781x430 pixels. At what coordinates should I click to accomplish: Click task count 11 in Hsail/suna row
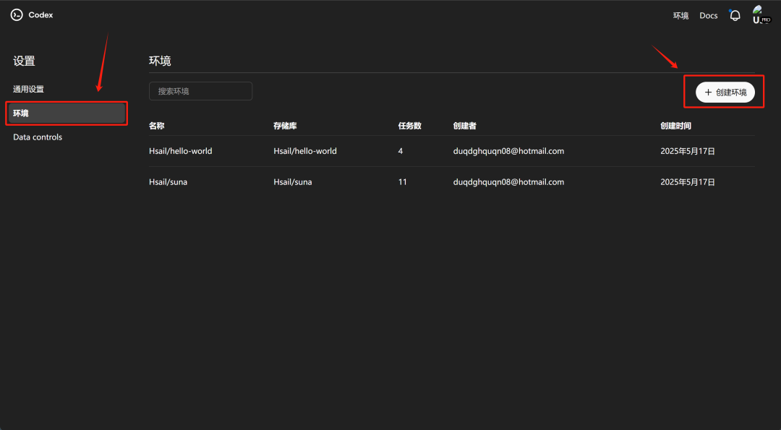click(402, 182)
